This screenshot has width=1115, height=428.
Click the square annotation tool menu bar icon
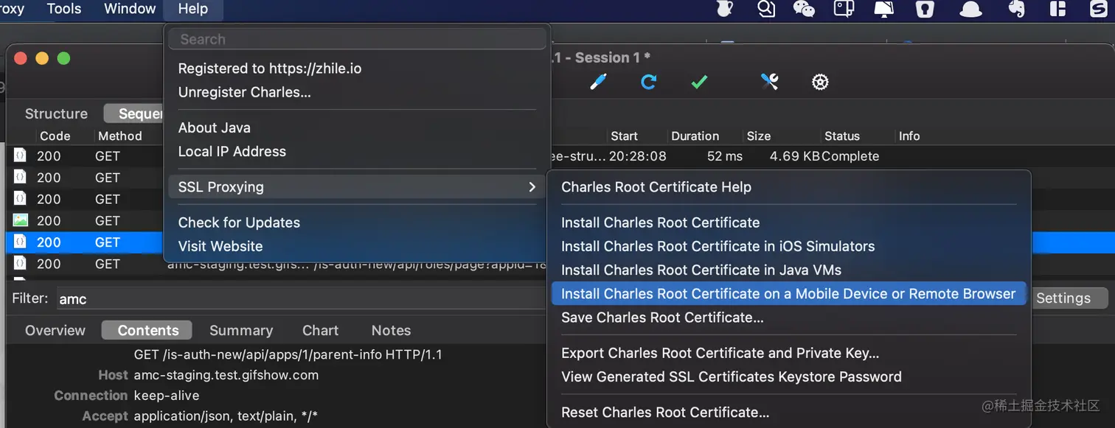844,9
